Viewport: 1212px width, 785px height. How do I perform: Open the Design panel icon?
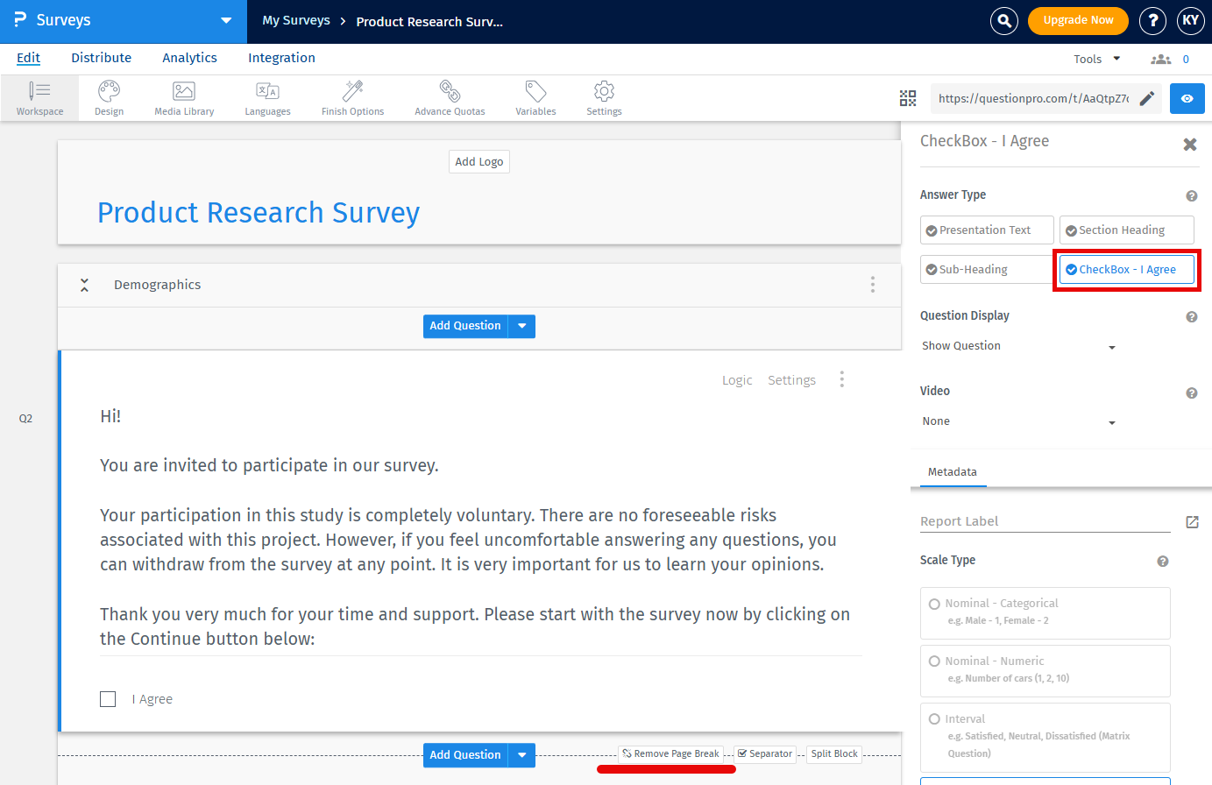pos(109,97)
